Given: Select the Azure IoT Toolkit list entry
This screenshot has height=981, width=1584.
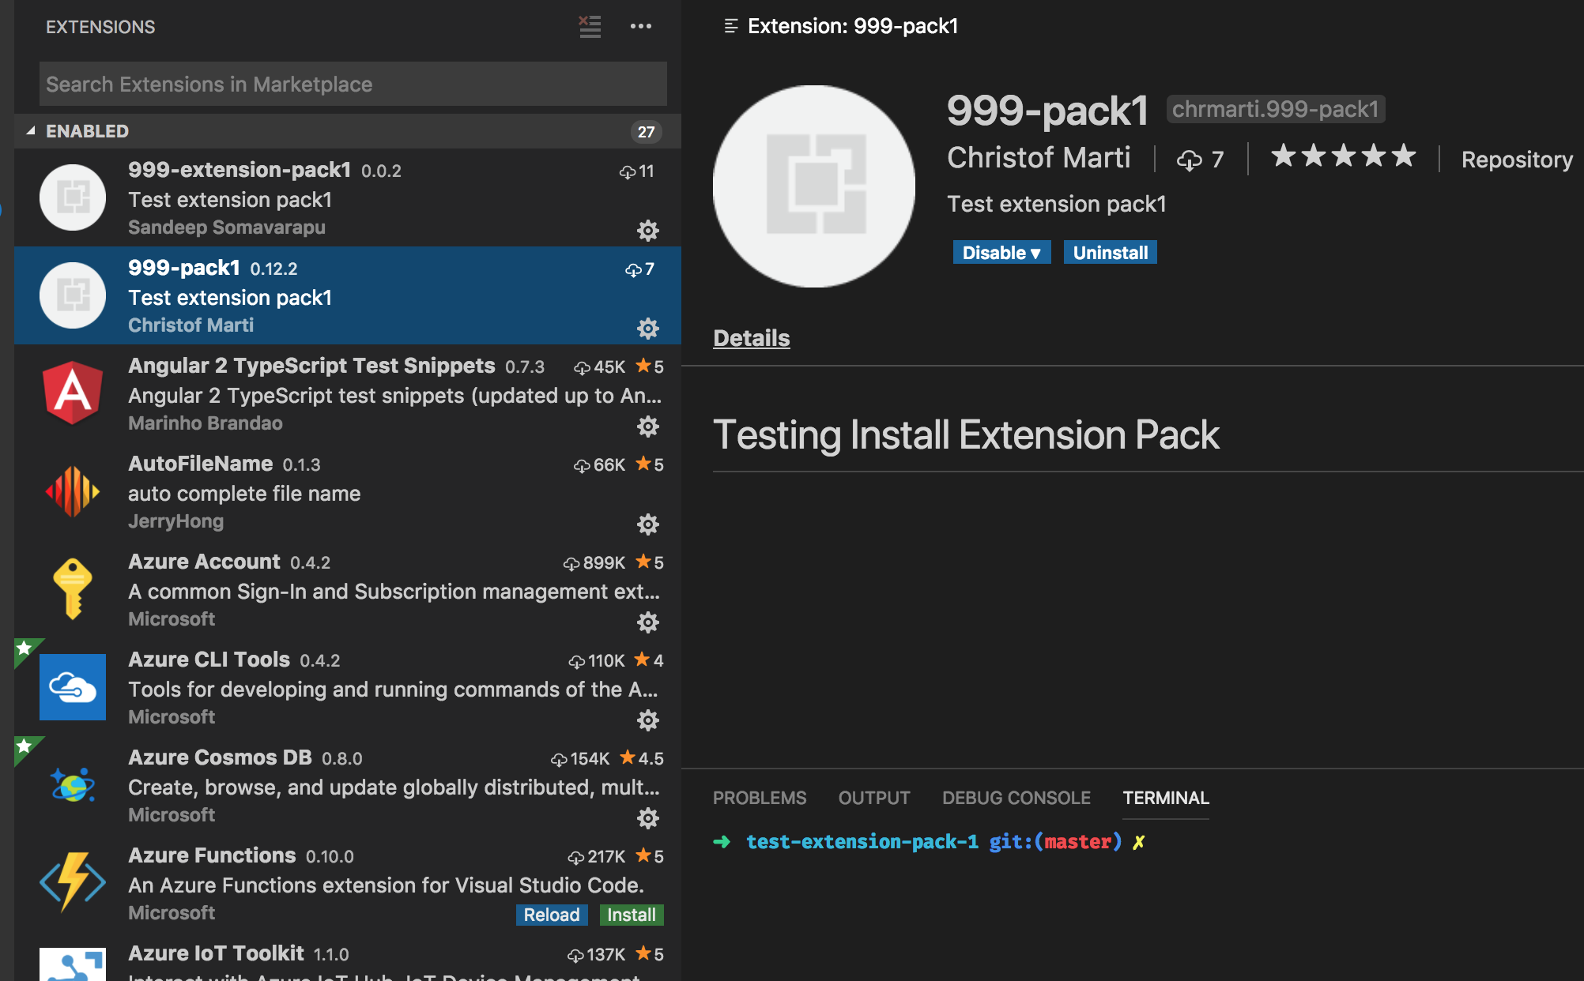Looking at the screenshot, I should pyautogui.click(x=348, y=957).
